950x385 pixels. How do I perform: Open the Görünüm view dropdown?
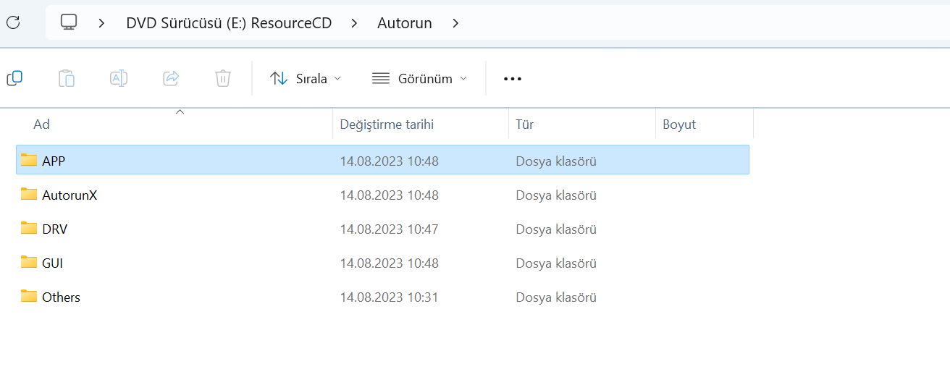click(x=419, y=78)
